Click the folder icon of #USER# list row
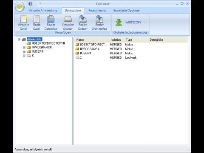This screenshot has width=204, height=153. coord(77,53)
